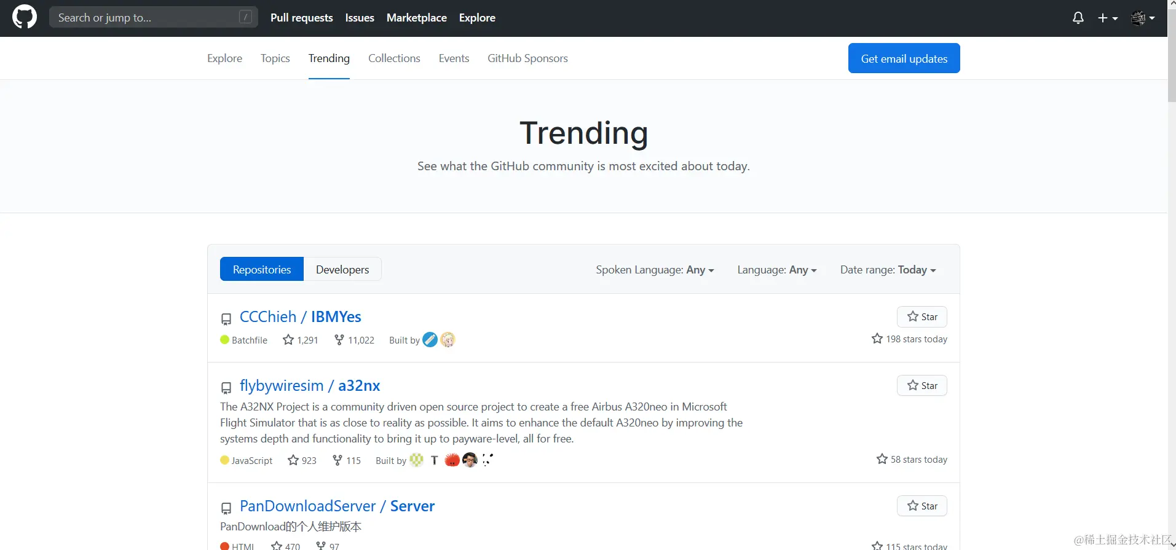
Task: Open Marketplace in the header
Action: tap(417, 18)
